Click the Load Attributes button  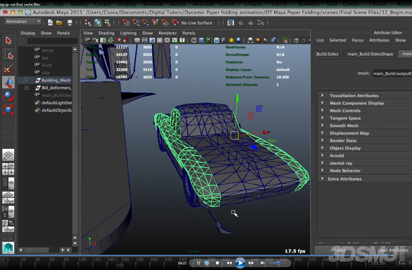coord(393,250)
